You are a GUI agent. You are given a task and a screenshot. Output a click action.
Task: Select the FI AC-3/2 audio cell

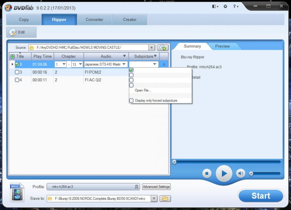pyautogui.click(x=93, y=80)
